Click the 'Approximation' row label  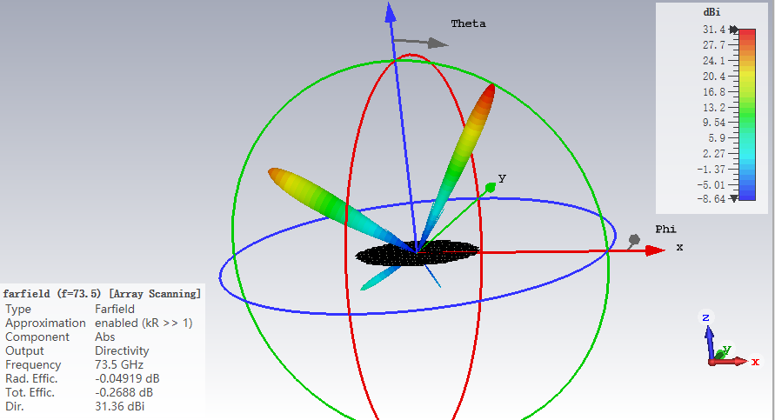(45, 323)
